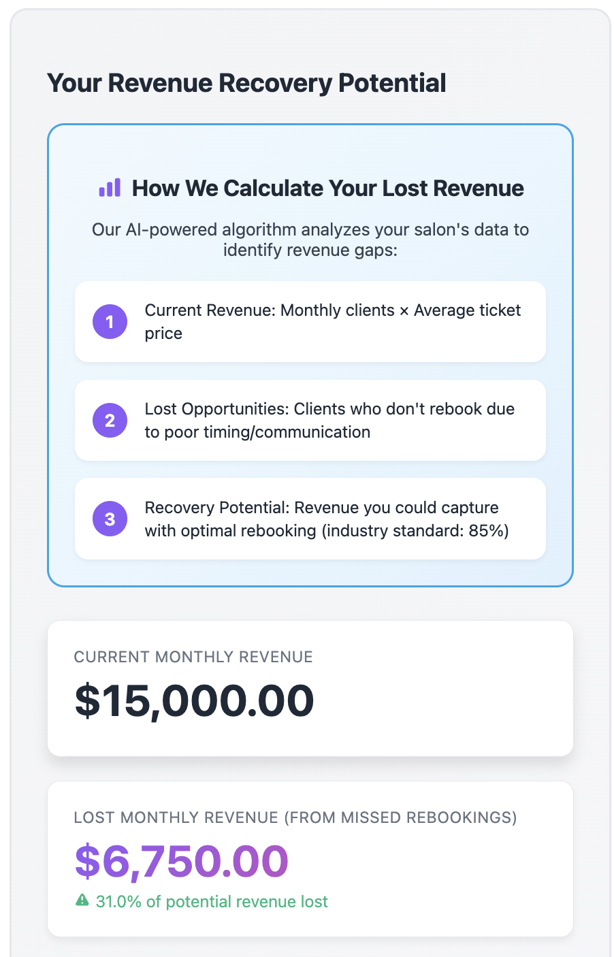Click the 31.0% of potential revenue lost text

pos(212,902)
